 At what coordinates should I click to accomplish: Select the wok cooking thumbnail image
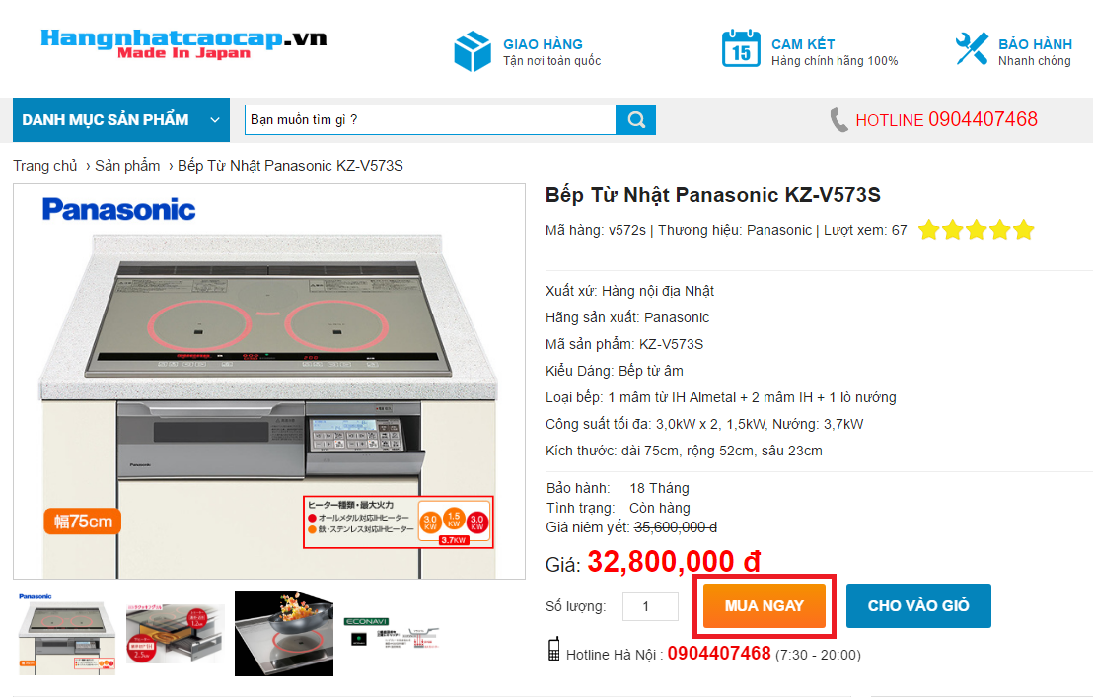point(284,634)
